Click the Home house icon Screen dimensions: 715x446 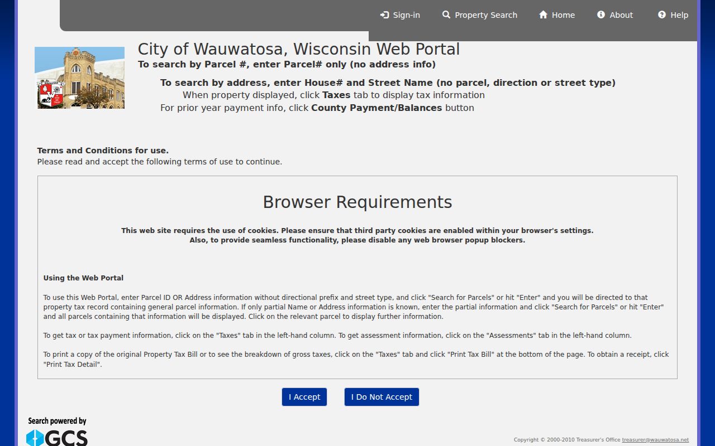tap(543, 14)
